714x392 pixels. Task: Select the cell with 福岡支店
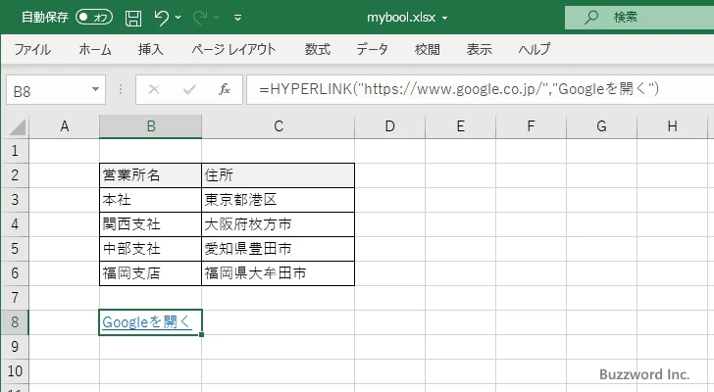point(150,273)
